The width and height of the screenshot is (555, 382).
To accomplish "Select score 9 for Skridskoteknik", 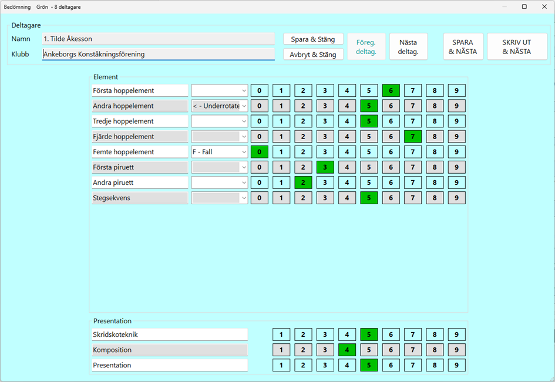I will pyautogui.click(x=456, y=334).
